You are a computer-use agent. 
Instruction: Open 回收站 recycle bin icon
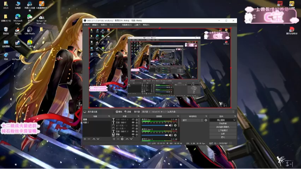[x=6, y=31]
